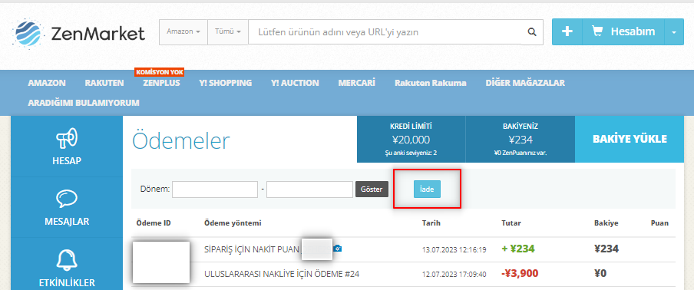Click the Ödeme yöntemi column header

[233, 223]
